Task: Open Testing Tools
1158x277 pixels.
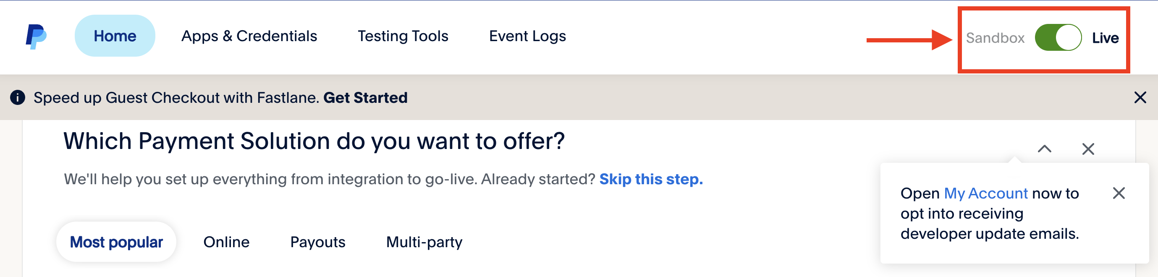Action: coord(403,36)
